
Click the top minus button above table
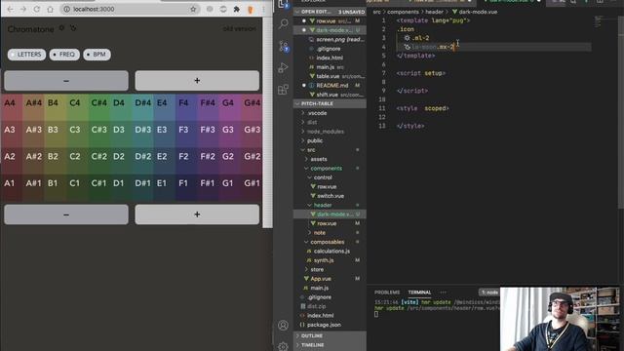66,81
